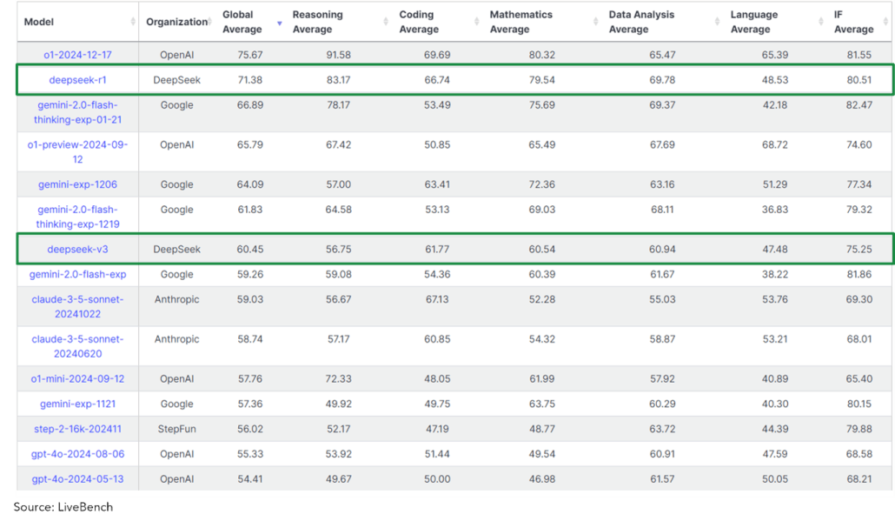The width and height of the screenshot is (895, 521).
Task: Open the claude-3-5-sonnet-20240620 link
Action: (77, 346)
